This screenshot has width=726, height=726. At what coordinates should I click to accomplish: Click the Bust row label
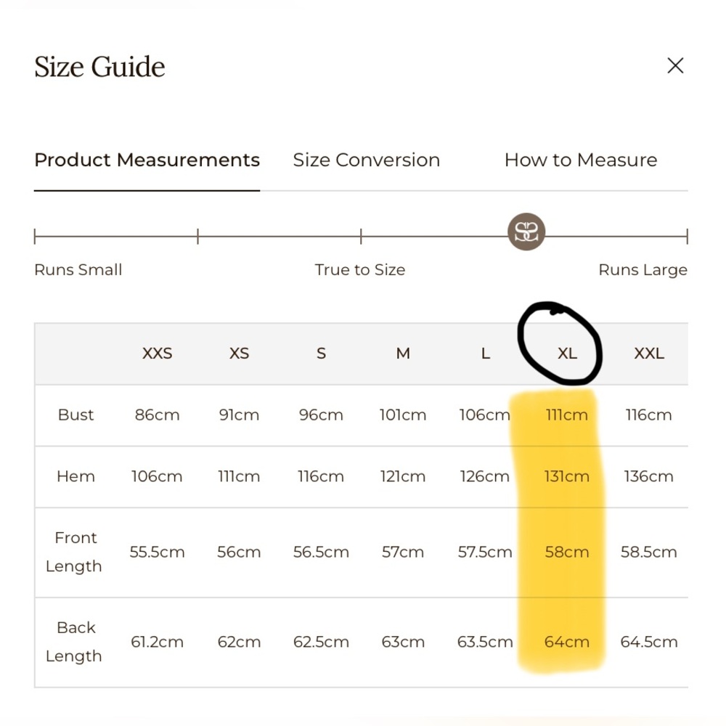click(76, 415)
